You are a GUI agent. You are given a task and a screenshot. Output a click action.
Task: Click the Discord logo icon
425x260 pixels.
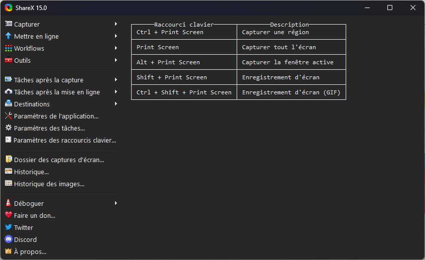pos(9,239)
